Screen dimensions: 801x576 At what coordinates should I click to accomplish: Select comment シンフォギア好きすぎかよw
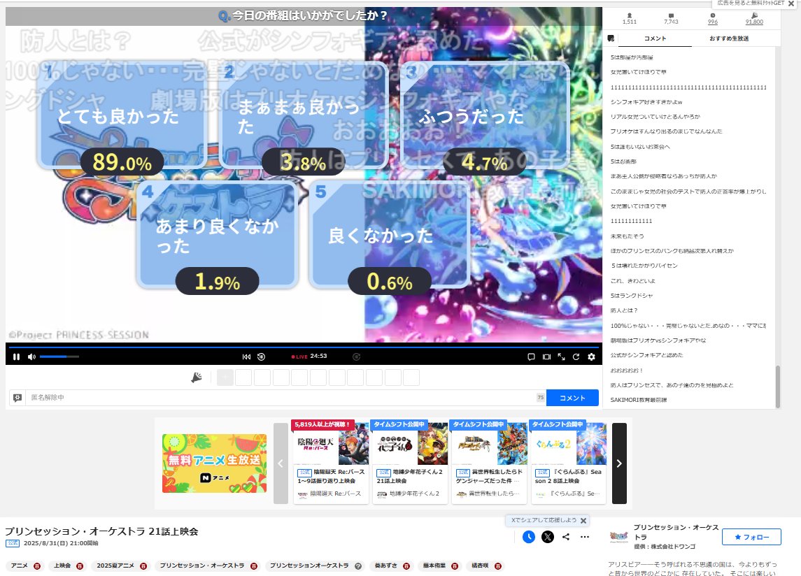pyautogui.click(x=646, y=102)
